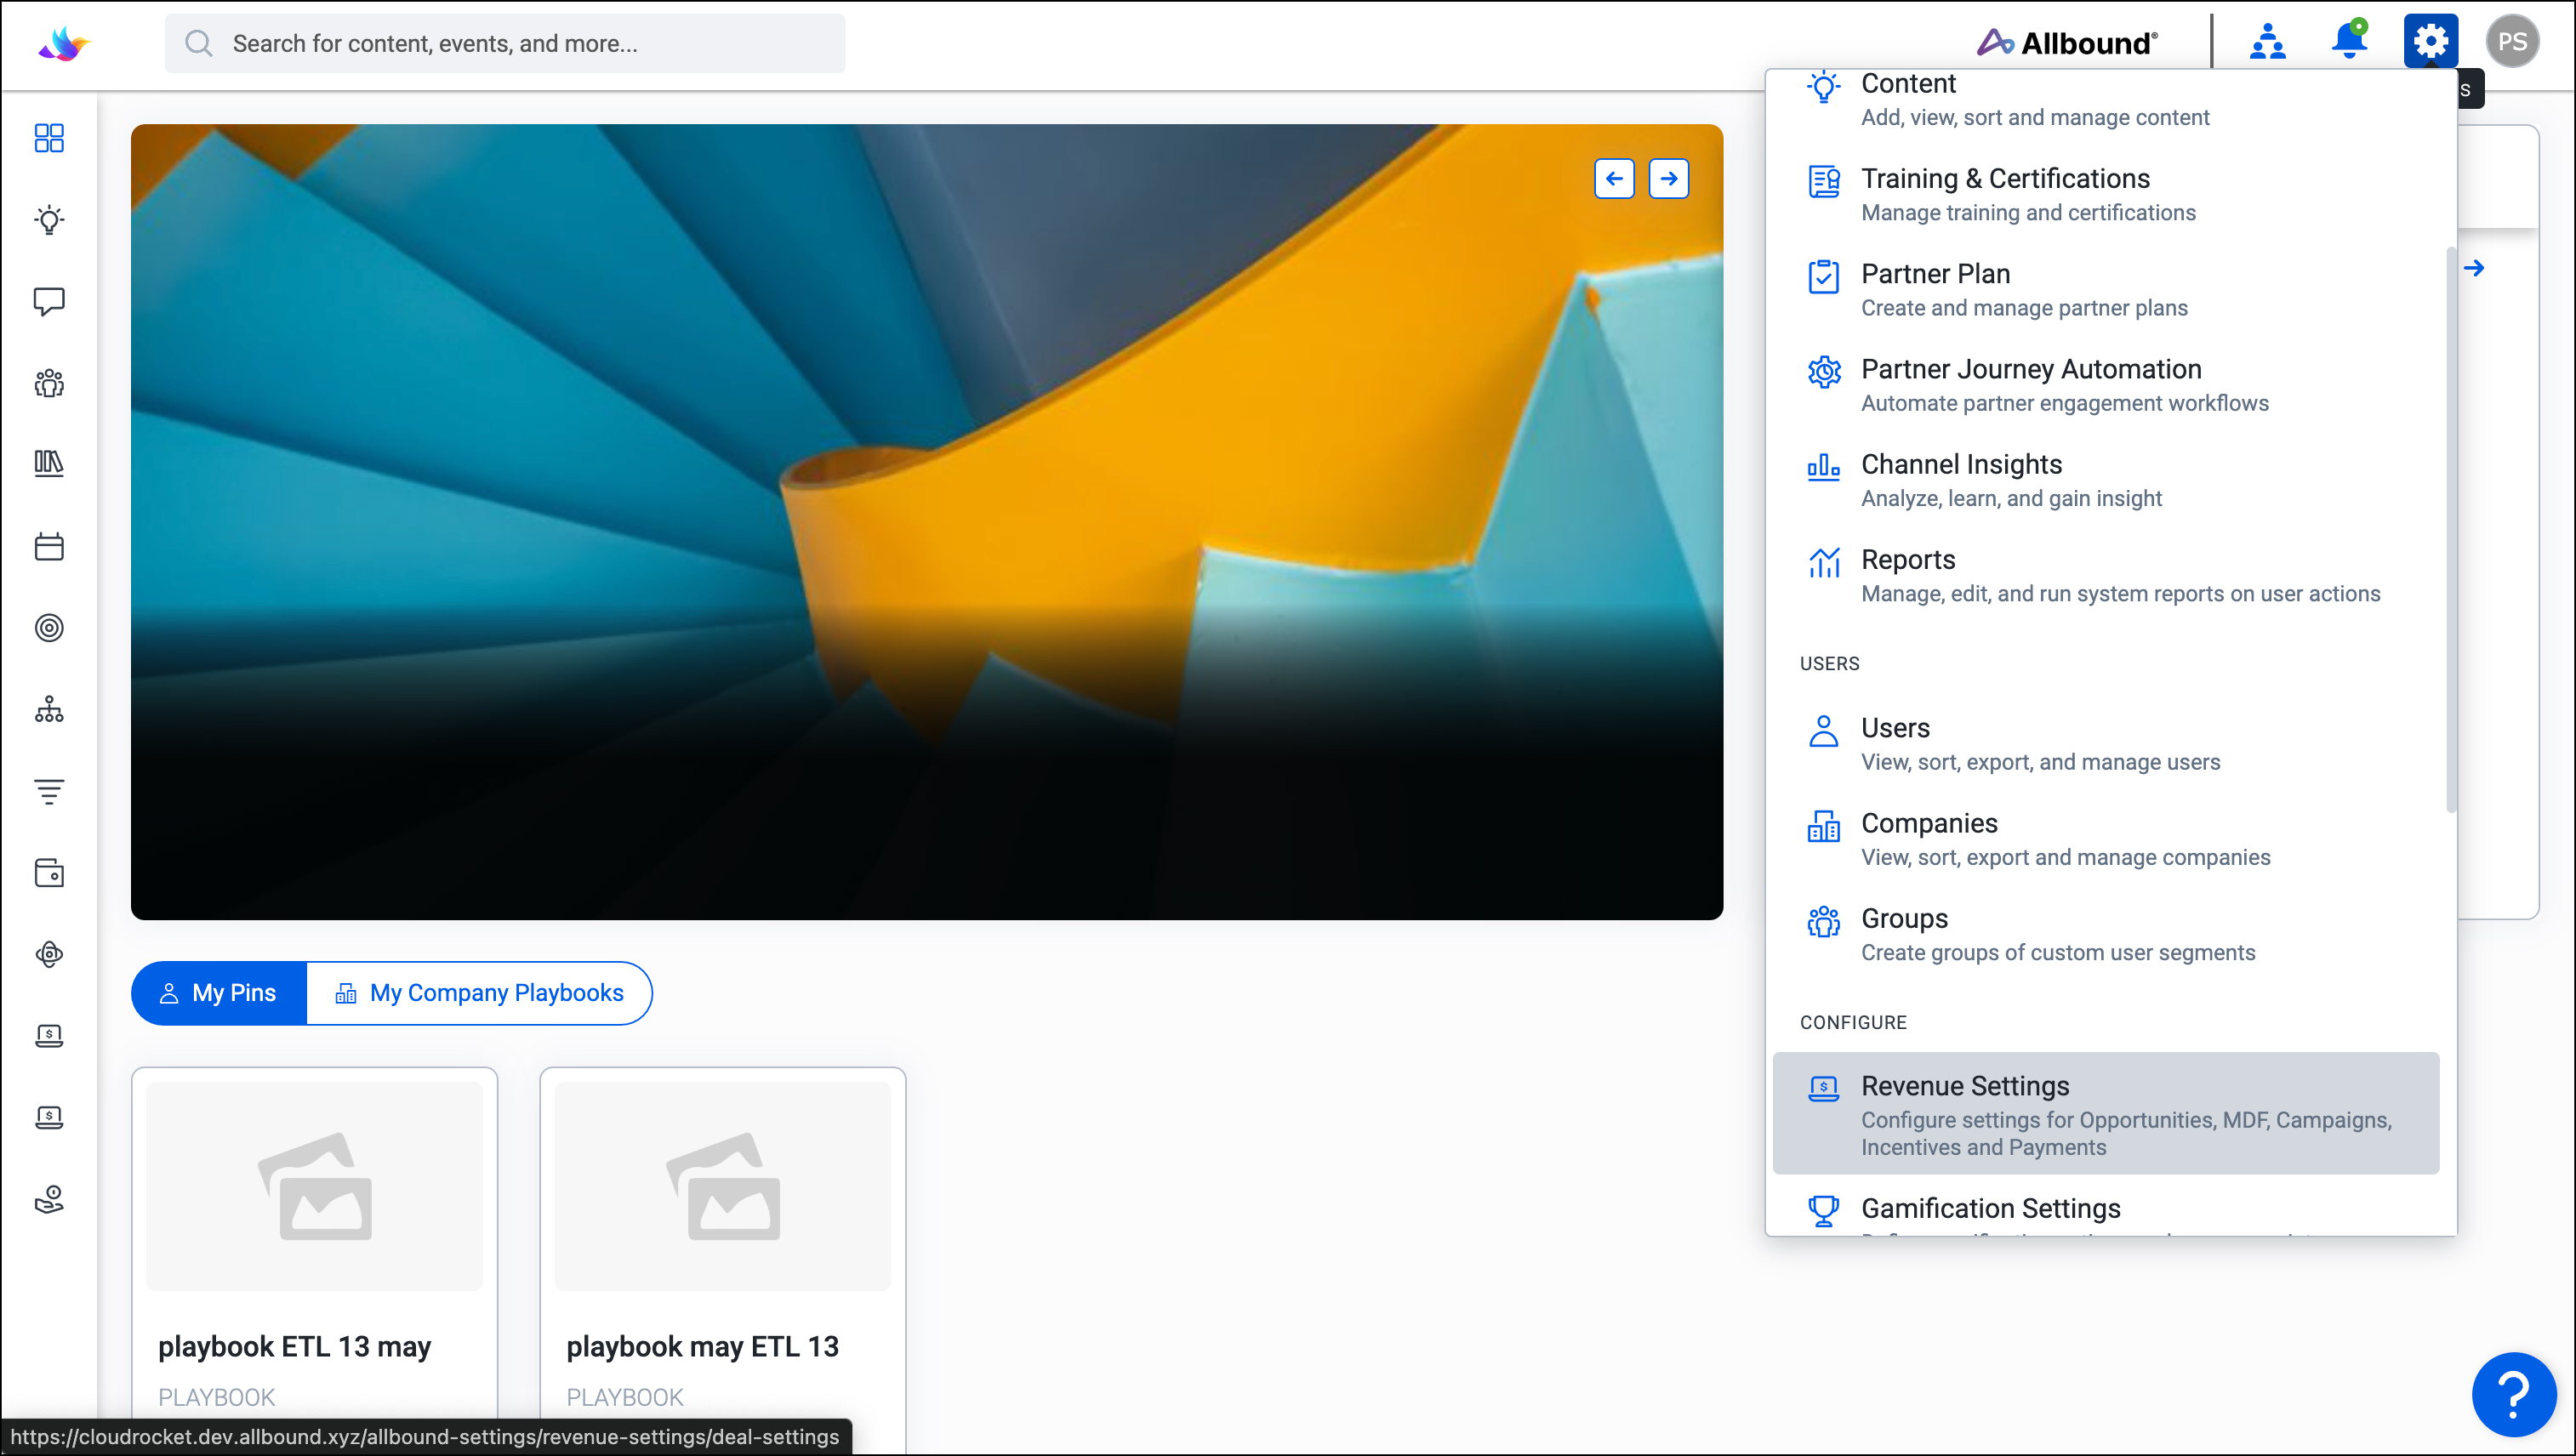Click the blue and yellow hero banner image
Screen dimensions: 2576x1456
pos(926,522)
